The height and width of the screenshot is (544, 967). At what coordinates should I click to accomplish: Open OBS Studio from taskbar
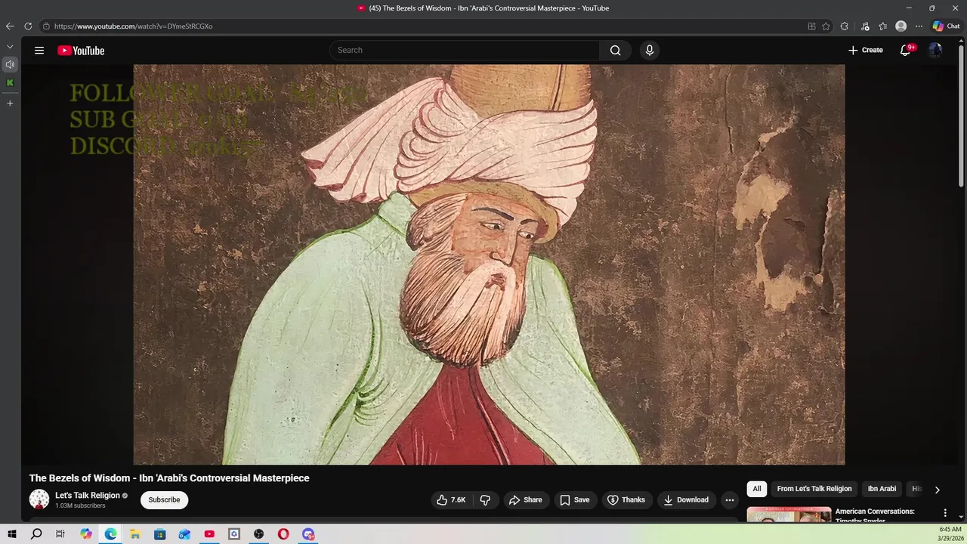(258, 534)
